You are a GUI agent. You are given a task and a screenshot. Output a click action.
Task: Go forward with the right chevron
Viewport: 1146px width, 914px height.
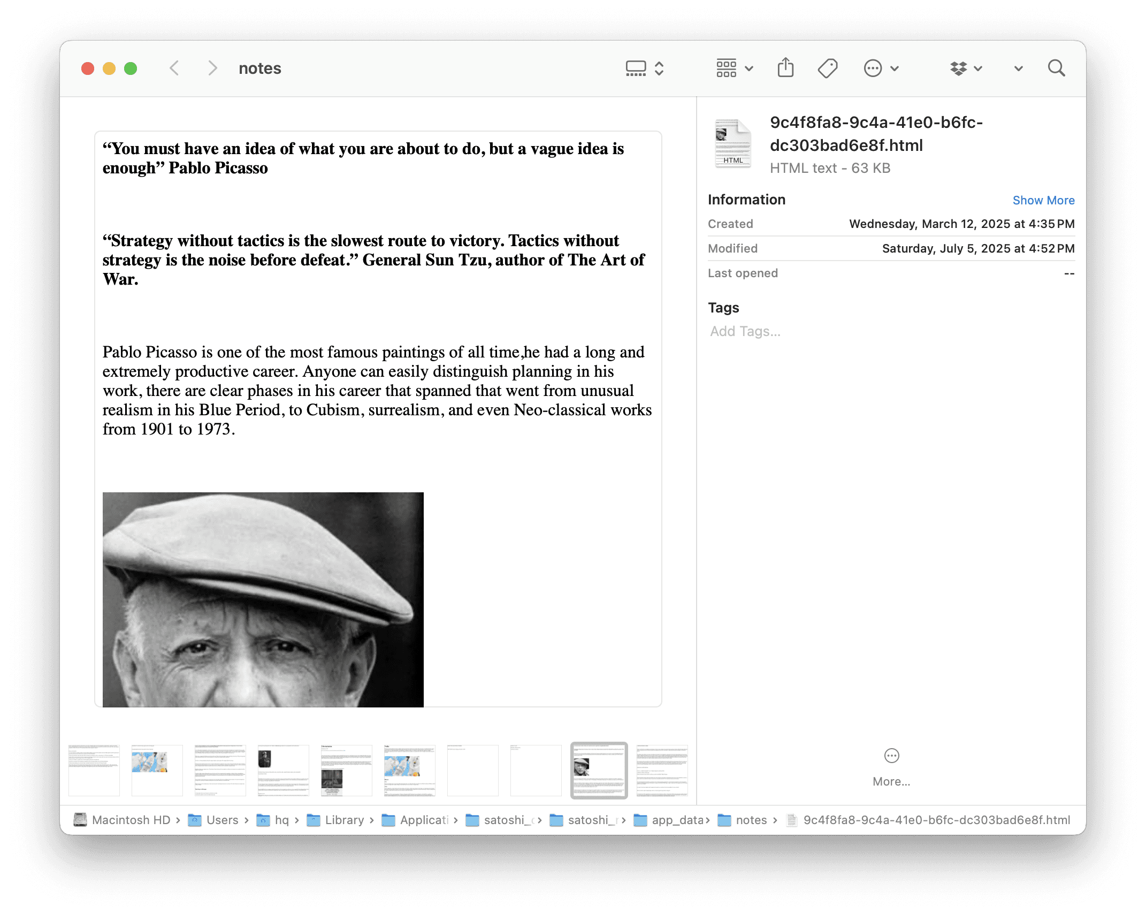[x=212, y=68]
